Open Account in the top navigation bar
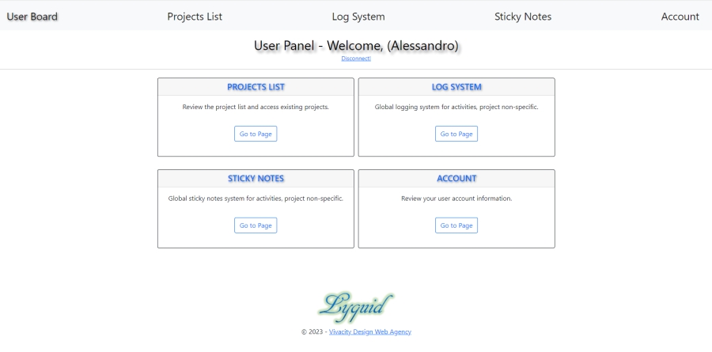 pos(680,17)
